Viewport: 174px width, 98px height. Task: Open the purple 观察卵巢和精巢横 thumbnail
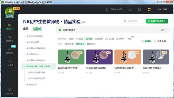tap(99, 57)
